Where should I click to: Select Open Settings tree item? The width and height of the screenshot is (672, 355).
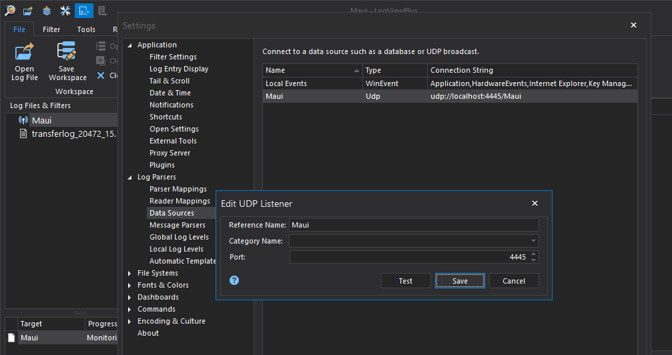[x=174, y=129]
